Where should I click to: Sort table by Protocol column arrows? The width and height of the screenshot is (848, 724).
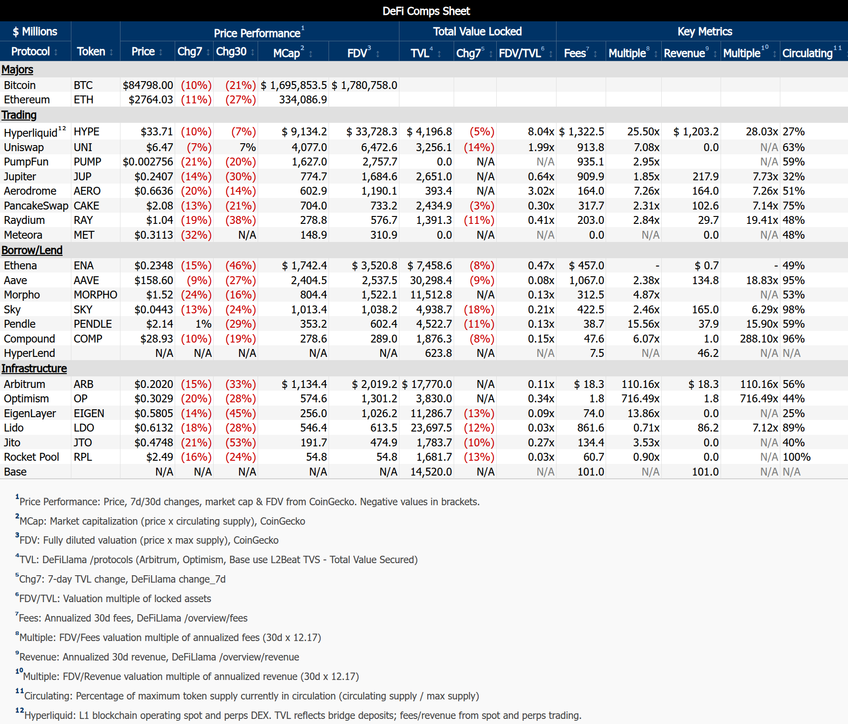pyautogui.click(x=56, y=52)
